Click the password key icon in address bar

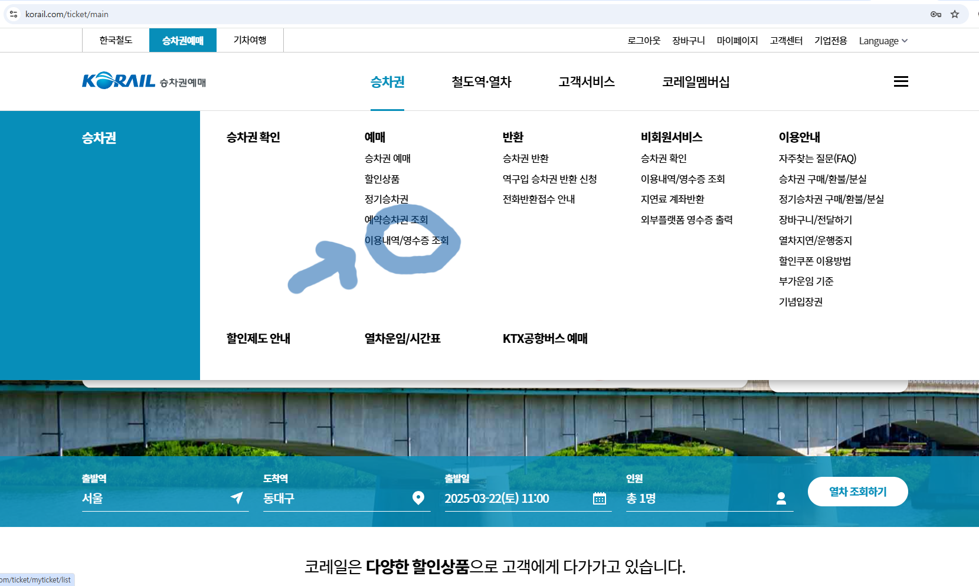point(936,14)
